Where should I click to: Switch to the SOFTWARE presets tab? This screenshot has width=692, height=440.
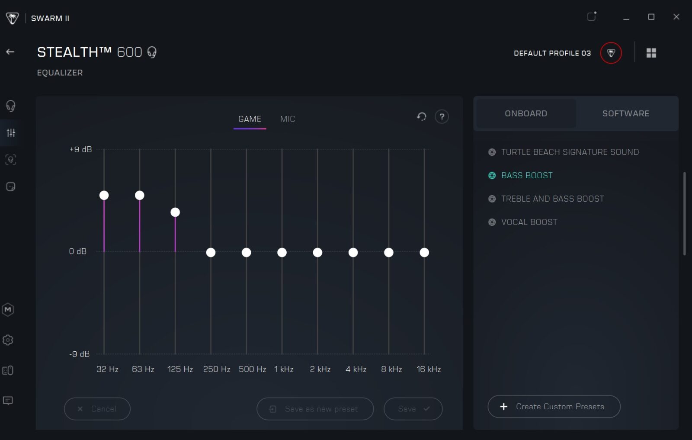(625, 113)
